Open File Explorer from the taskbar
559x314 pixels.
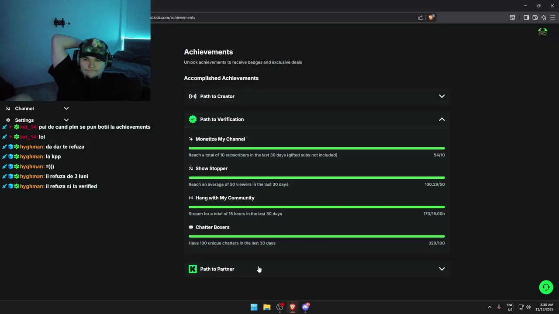[x=267, y=307]
